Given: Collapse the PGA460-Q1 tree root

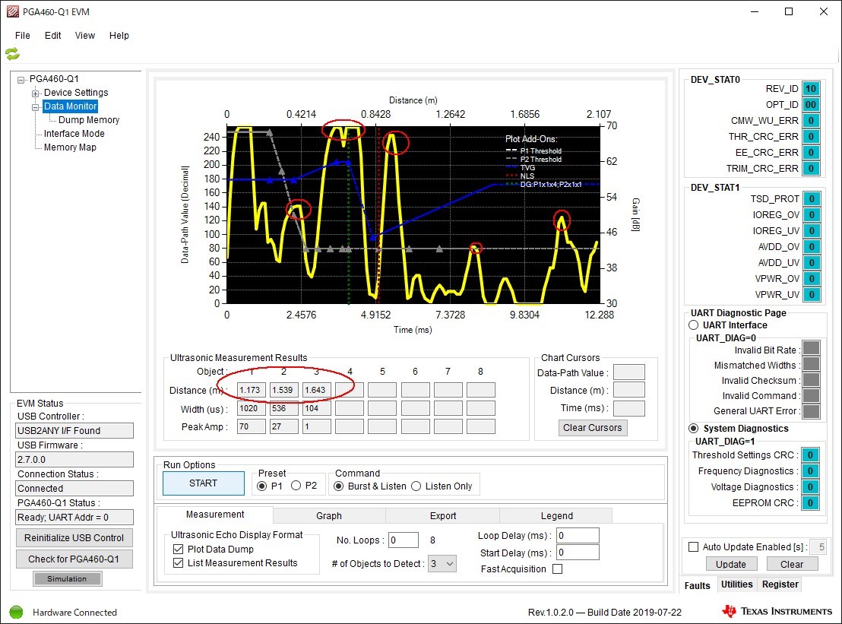Looking at the screenshot, I should pyautogui.click(x=21, y=80).
